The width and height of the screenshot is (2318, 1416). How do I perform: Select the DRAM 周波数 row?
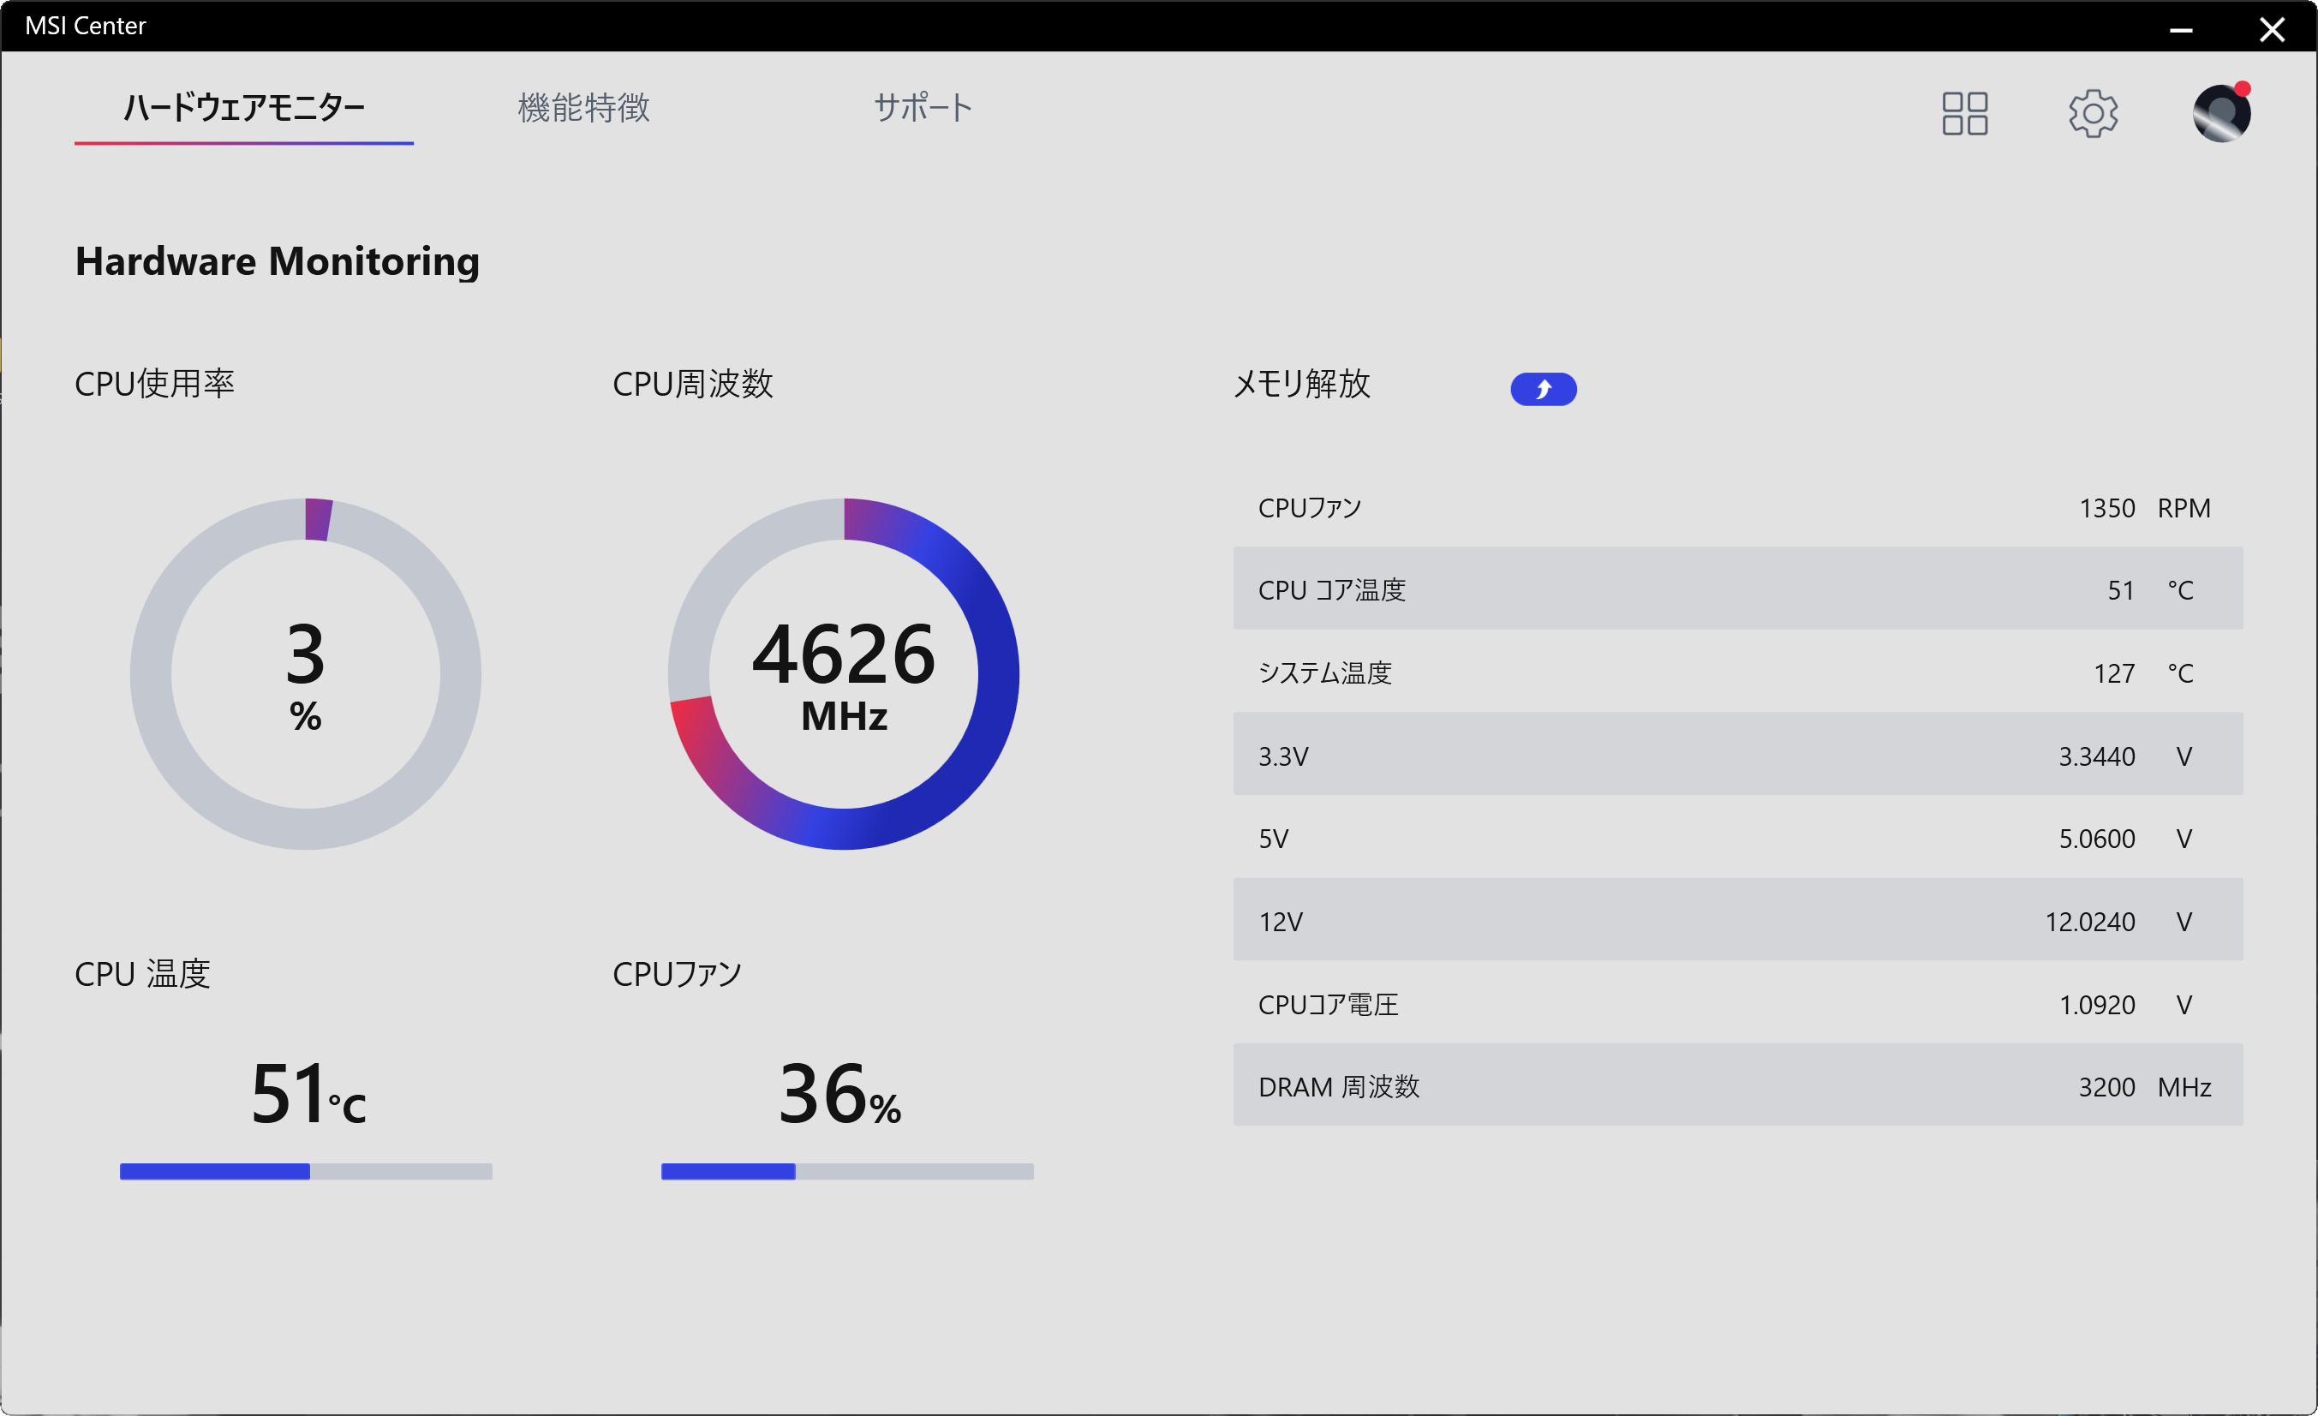pos(1737,1085)
